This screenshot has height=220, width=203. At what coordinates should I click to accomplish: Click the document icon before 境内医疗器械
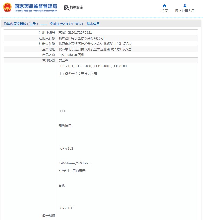click(5, 24)
